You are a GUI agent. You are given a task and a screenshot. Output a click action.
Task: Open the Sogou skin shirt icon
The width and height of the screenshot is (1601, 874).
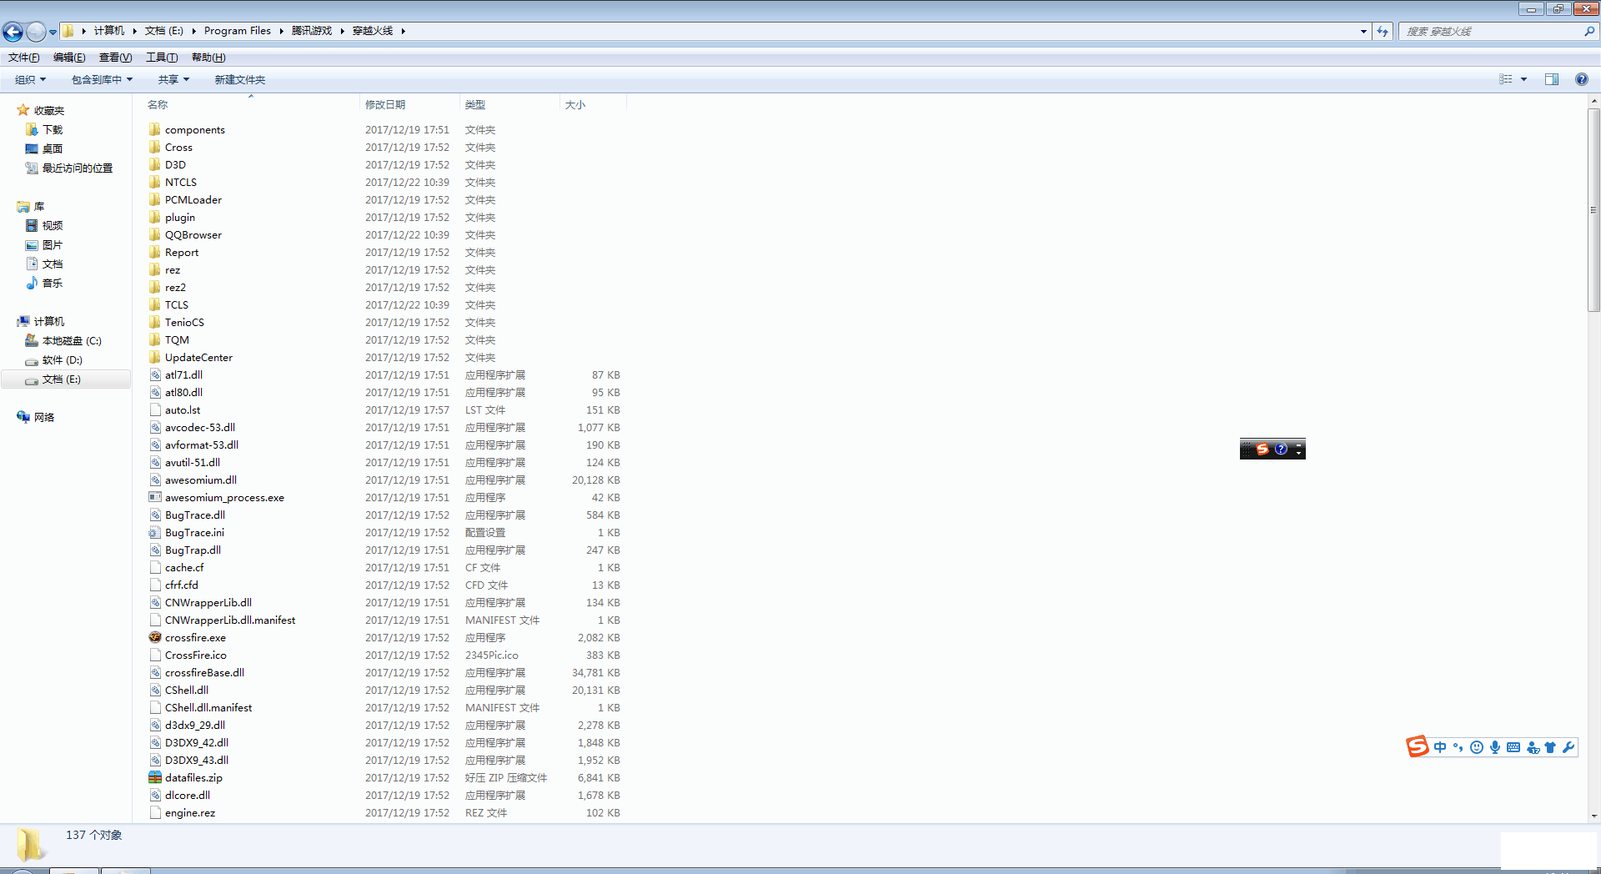(1550, 747)
